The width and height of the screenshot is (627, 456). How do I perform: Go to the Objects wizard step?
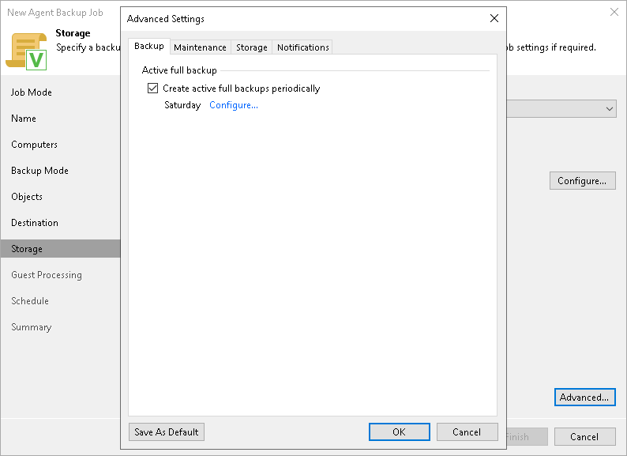(27, 197)
